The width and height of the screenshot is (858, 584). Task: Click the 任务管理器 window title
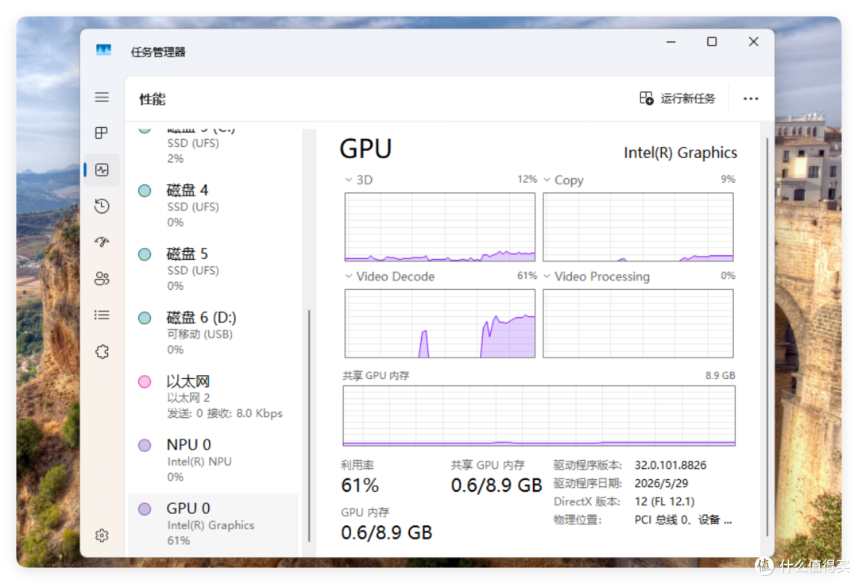click(x=158, y=52)
